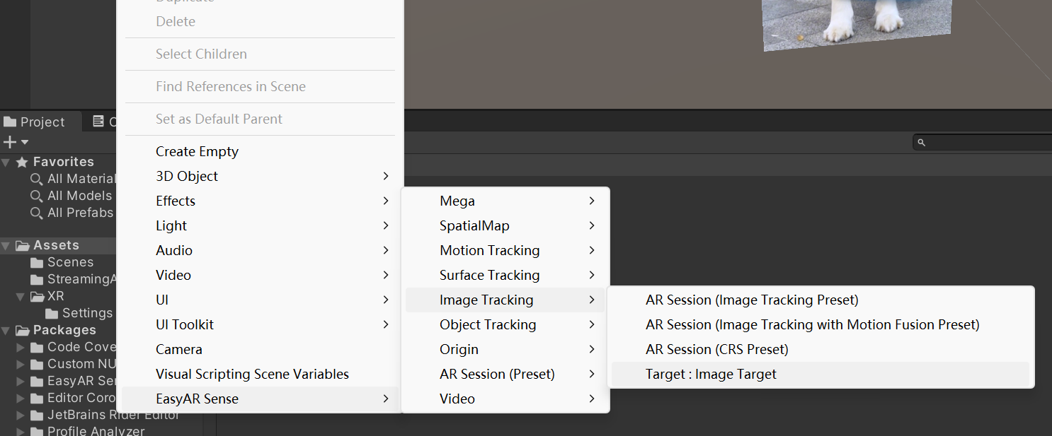Open the Motion Tracking submenu
This screenshot has width=1052, height=436.
click(505, 251)
